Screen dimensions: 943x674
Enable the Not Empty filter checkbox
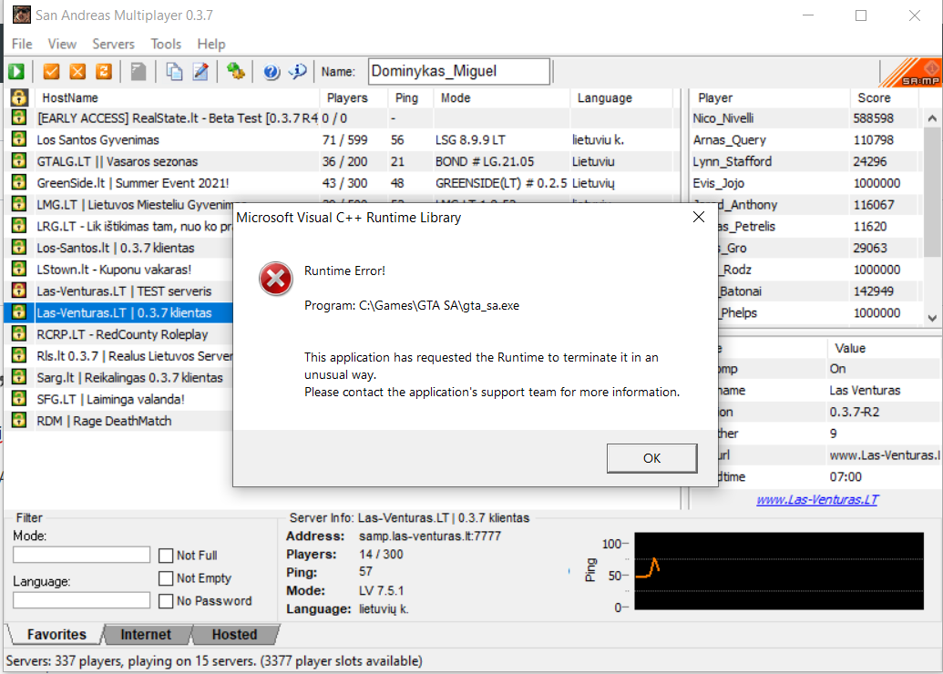(x=166, y=578)
